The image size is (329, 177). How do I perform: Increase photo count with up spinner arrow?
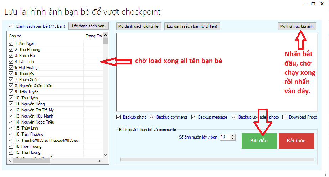click(233, 135)
